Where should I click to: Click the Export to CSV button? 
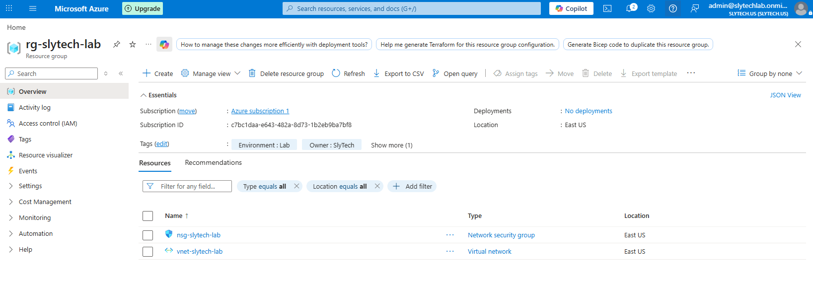(x=398, y=73)
